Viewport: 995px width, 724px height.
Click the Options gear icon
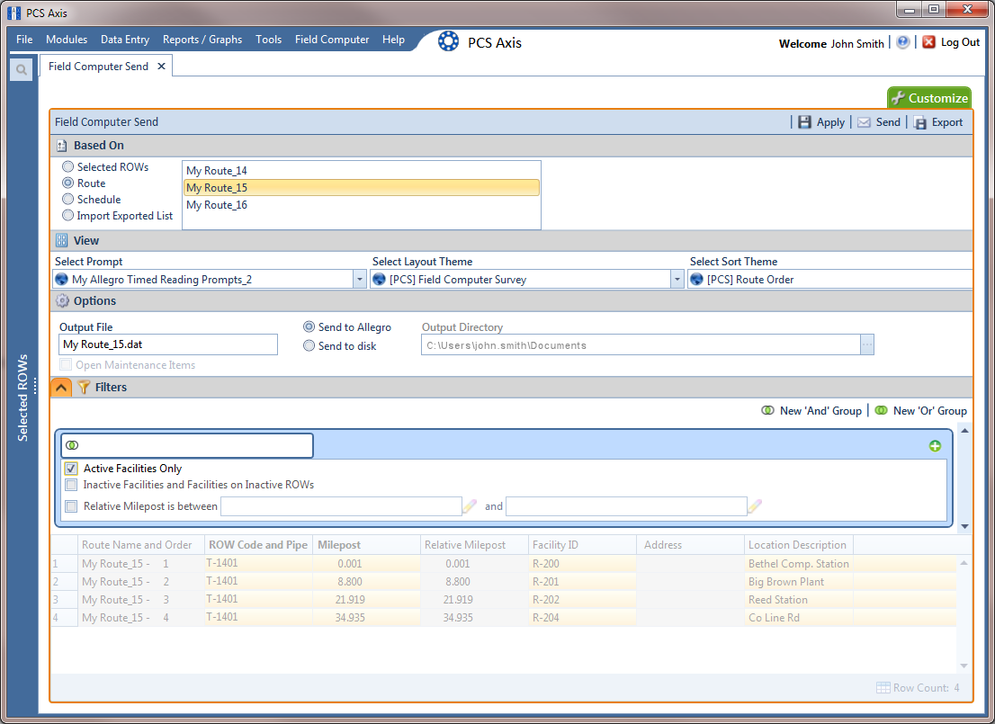tap(62, 300)
